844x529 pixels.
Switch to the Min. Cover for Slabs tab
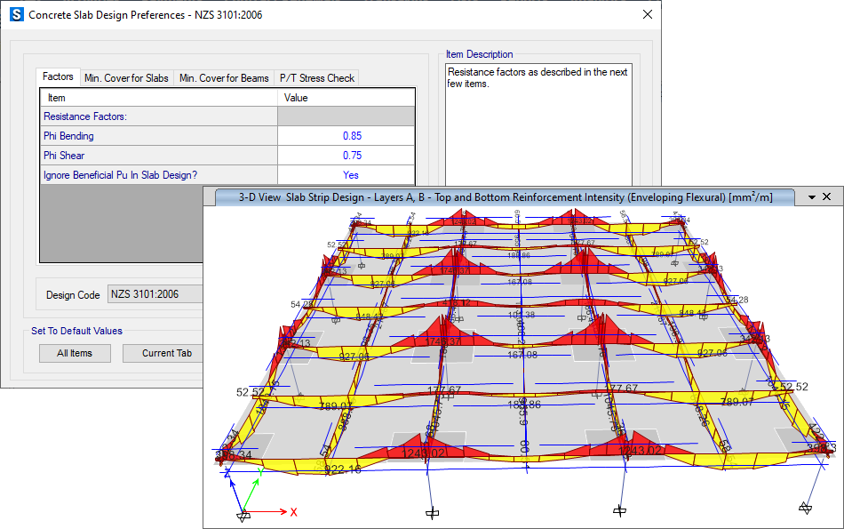[126, 78]
